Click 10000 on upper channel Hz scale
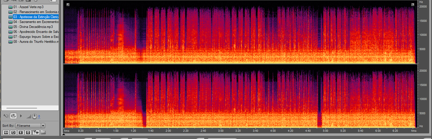 (423, 35)
